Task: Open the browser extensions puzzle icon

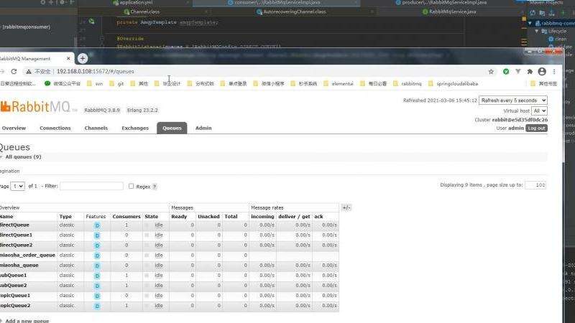Action: click(530, 71)
